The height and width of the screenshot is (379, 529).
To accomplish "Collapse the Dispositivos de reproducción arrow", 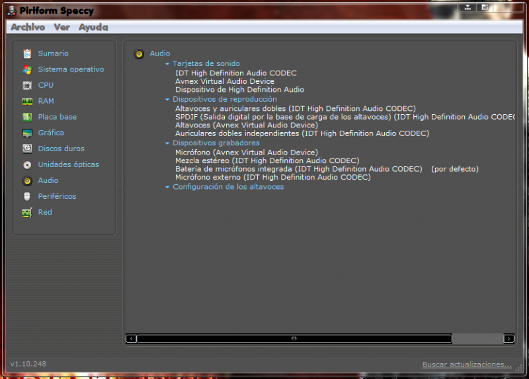I will click(167, 100).
